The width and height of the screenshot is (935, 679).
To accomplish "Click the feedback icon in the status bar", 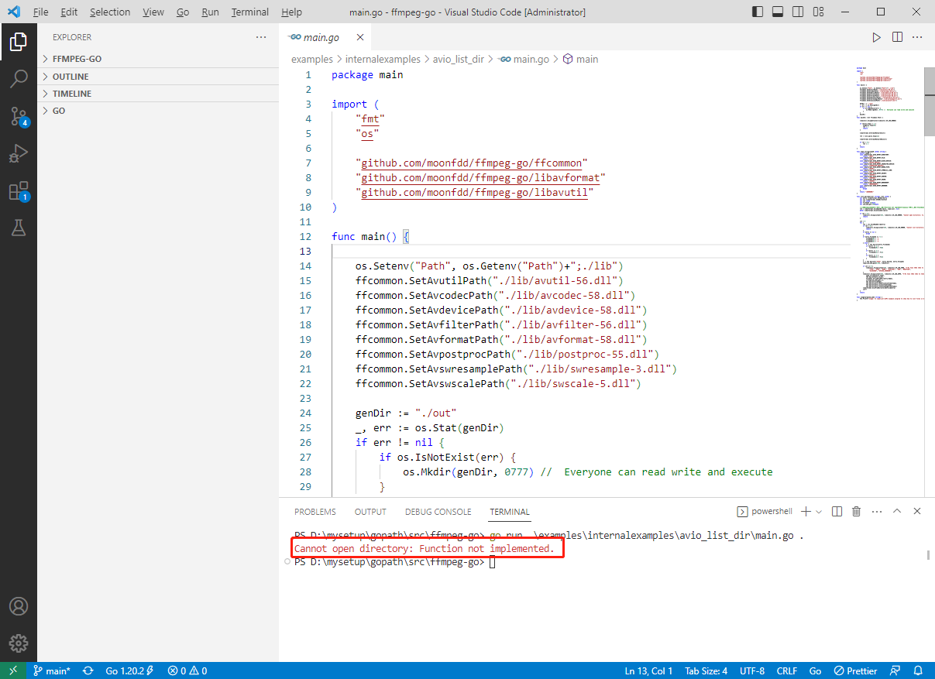I will point(896,670).
